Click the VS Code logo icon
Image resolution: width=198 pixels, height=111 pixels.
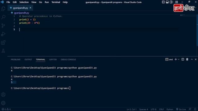(x=2, y=2)
